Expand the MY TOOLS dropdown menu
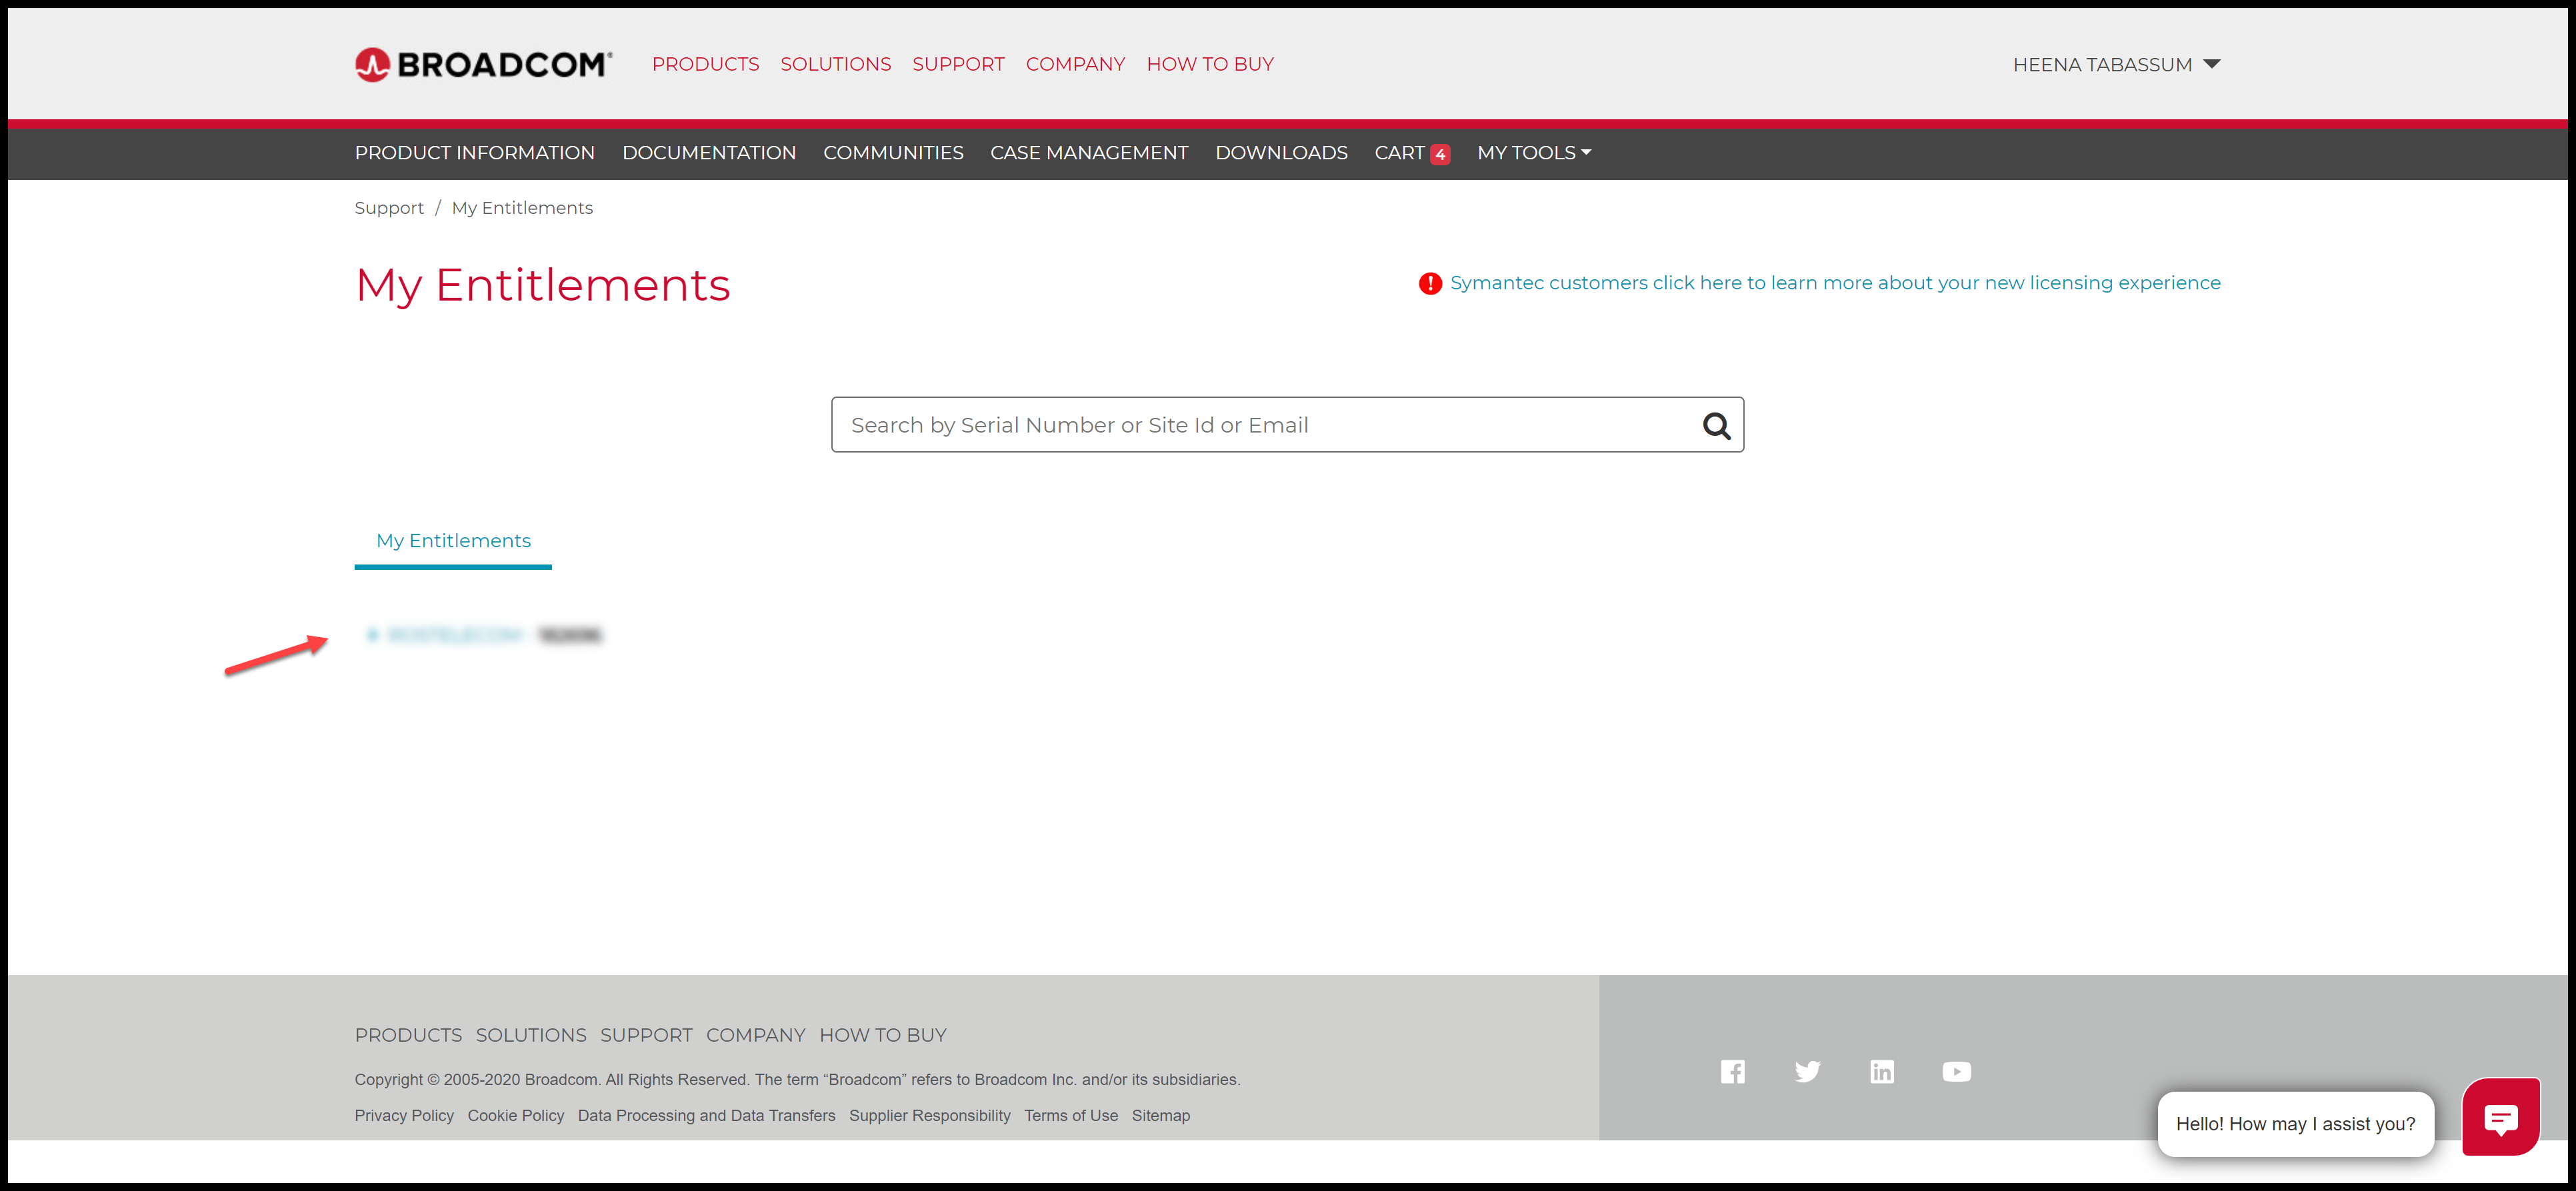Image resolution: width=2576 pixels, height=1191 pixels. pos(1533,153)
